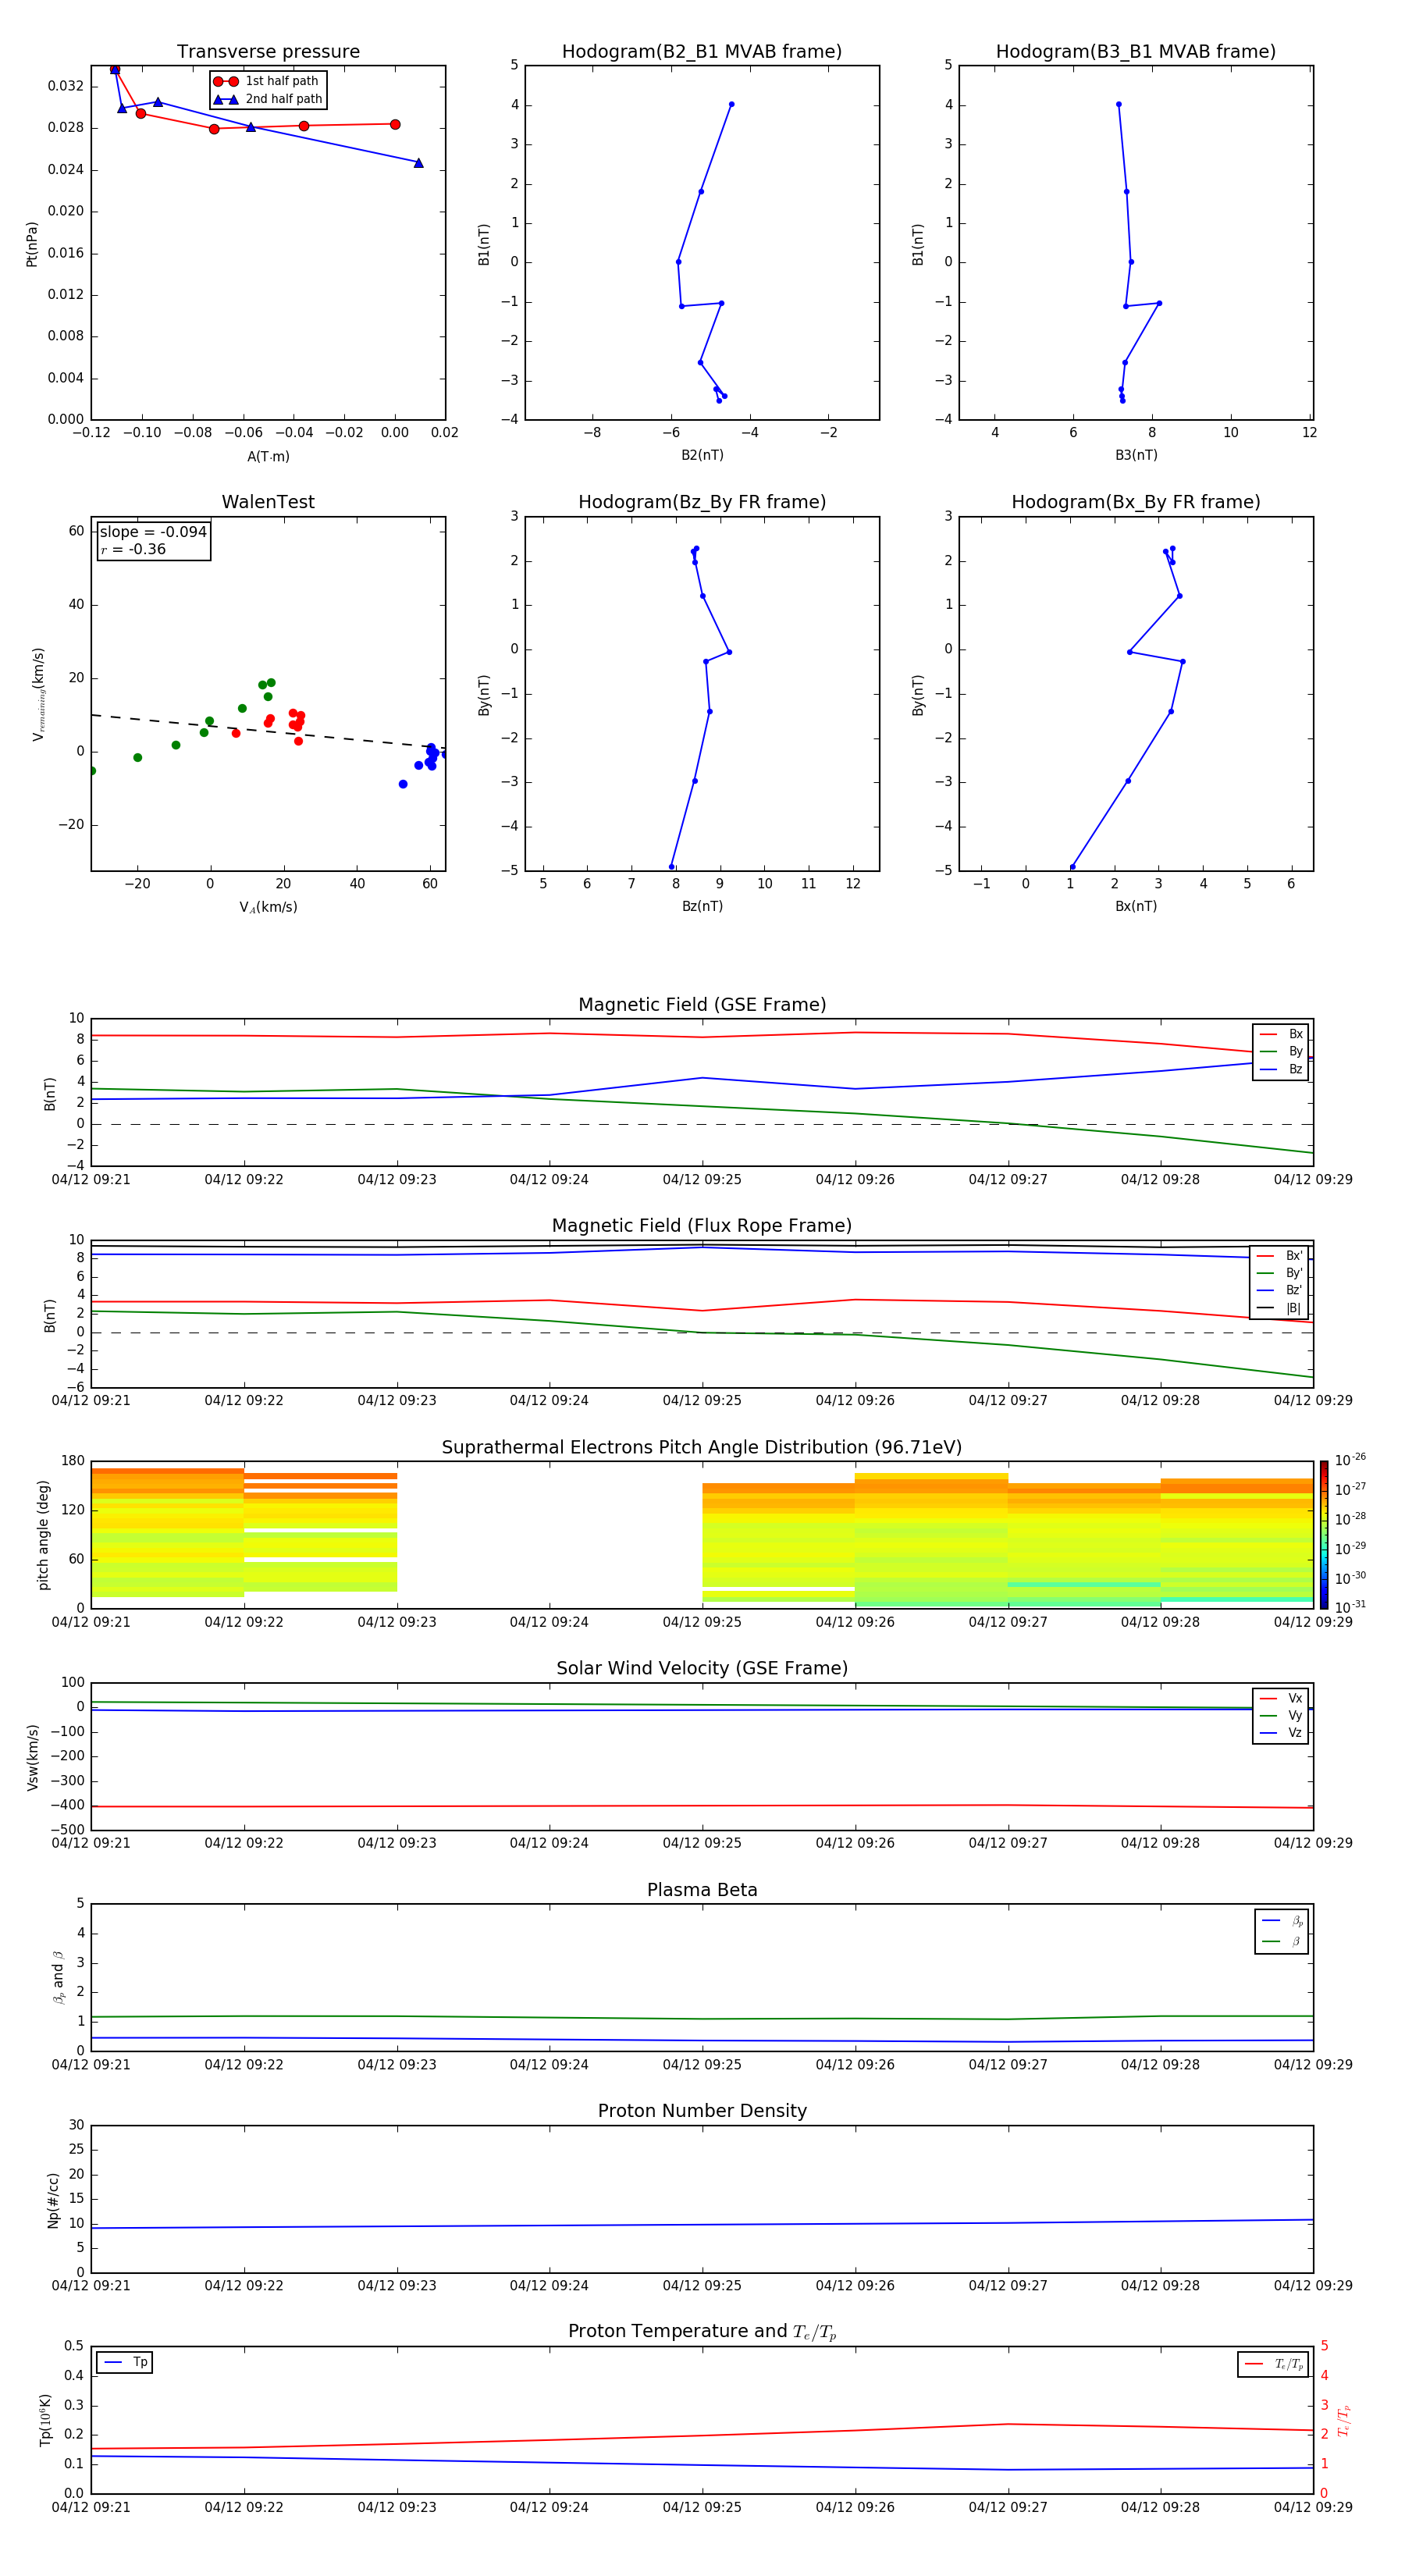Viewport: 1405px width, 2576px height.
Task: Click the 'WalenTest' plot title
Action: click(268, 502)
